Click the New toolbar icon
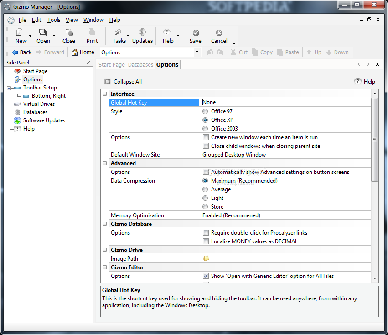This screenshot has height=335, width=388. pos(19,32)
